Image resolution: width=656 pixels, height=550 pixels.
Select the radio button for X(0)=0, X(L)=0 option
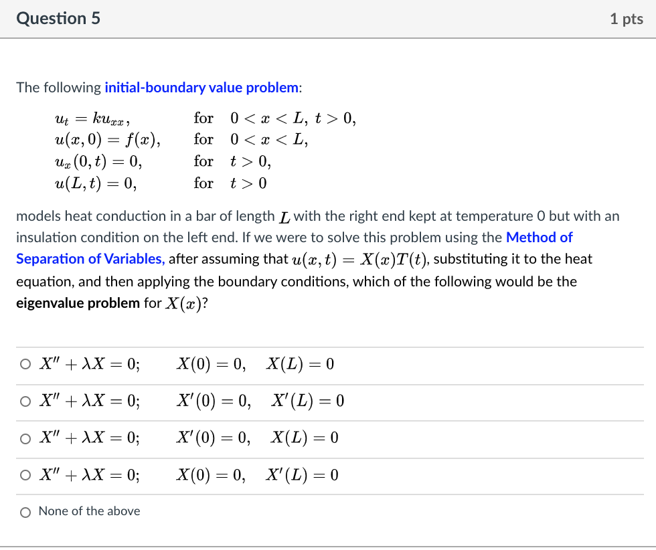[x=25, y=363]
